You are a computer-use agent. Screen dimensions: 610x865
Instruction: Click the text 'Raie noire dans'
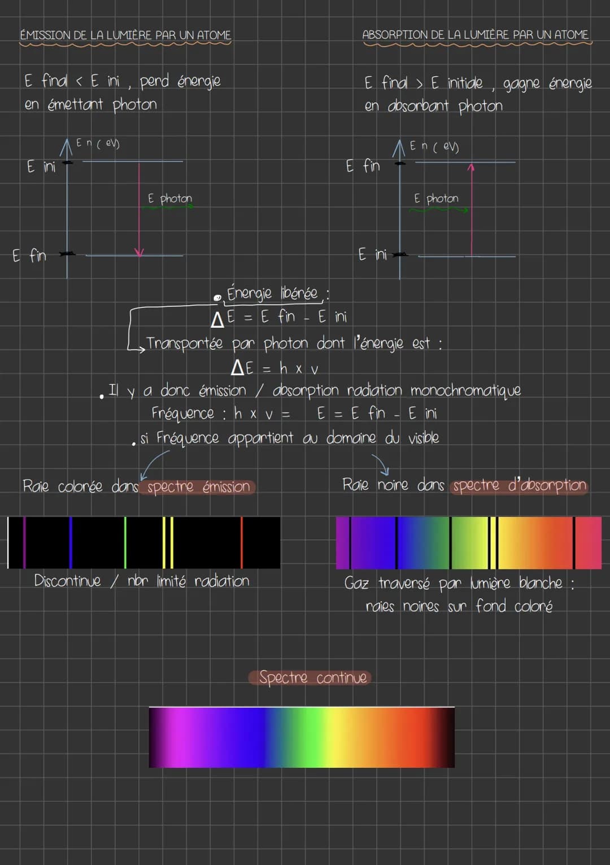tap(393, 485)
